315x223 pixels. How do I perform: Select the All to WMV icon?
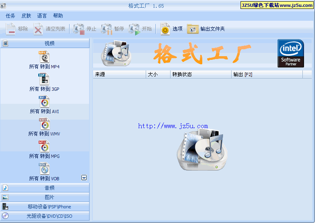pyautogui.click(x=44, y=124)
